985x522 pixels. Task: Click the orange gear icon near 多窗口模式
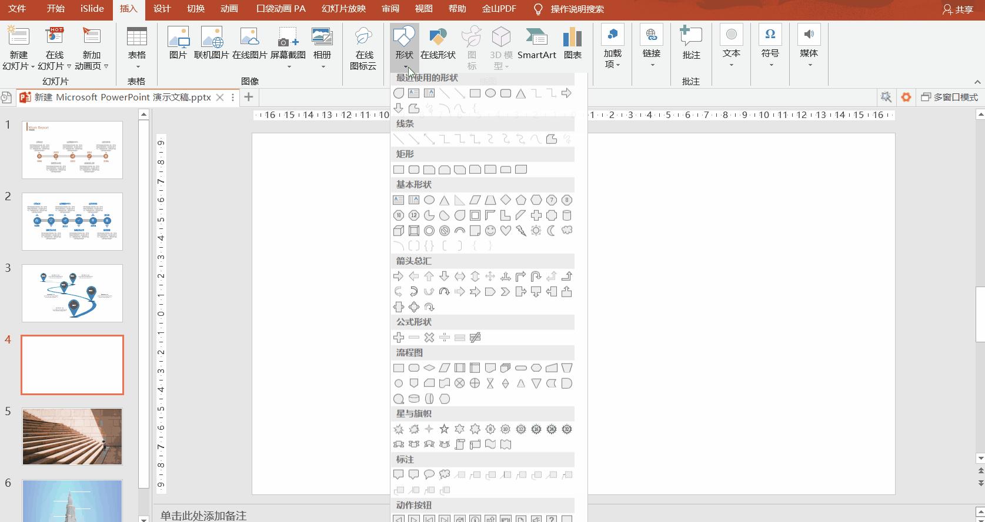(906, 97)
